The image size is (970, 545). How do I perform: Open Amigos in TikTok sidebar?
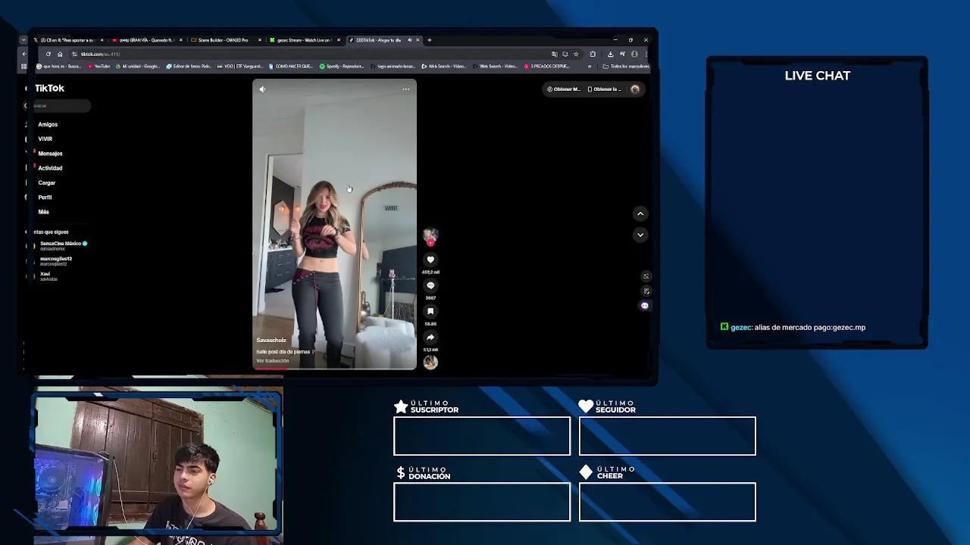[x=48, y=124]
